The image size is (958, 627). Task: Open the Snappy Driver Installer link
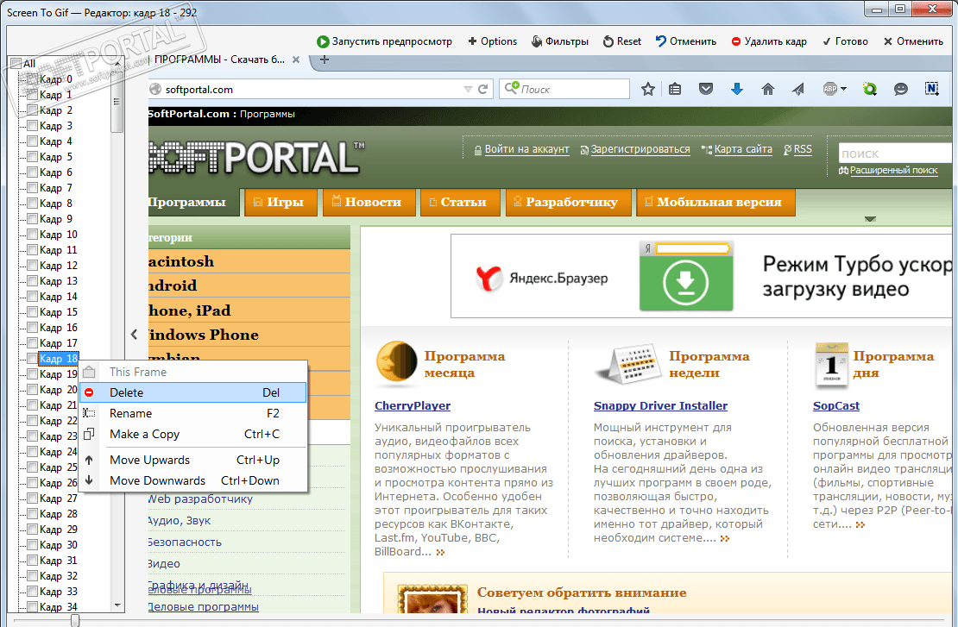point(660,406)
